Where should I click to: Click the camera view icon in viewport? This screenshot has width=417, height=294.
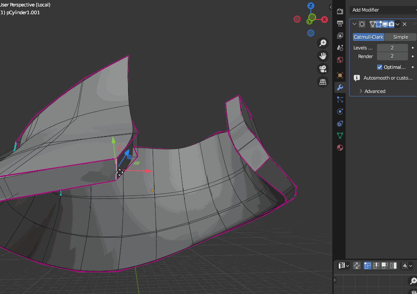322,69
